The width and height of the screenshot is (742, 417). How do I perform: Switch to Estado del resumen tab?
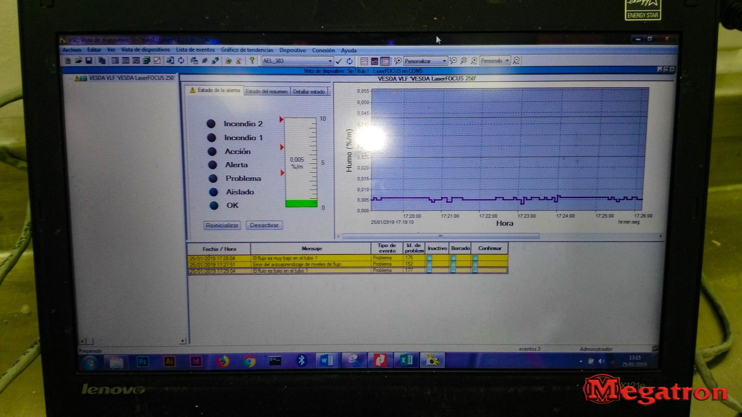[266, 91]
